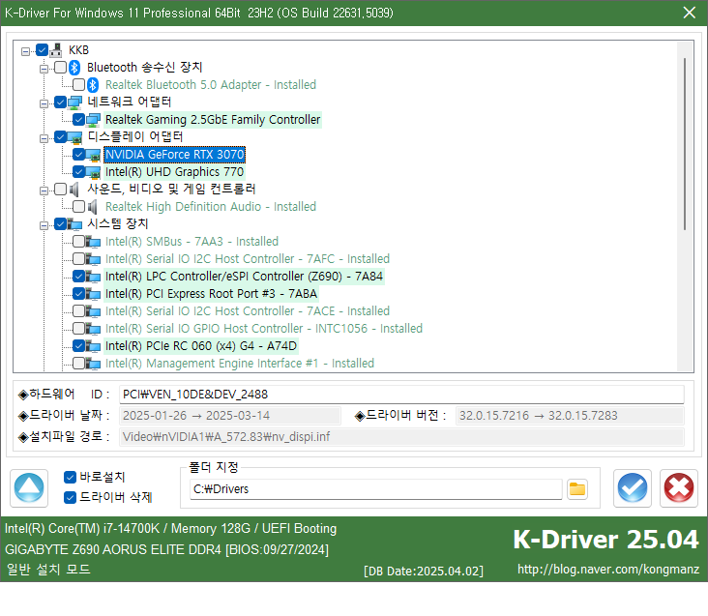The width and height of the screenshot is (708, 616).
Task: Open the blog.naver.com/kongmanz link
Action: pyautogui.click(x=608, y=570)
